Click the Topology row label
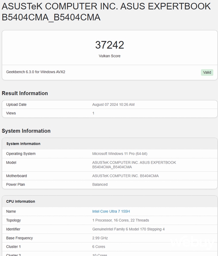The height and width of the screenshot is (256, 218). click(14, 220)
